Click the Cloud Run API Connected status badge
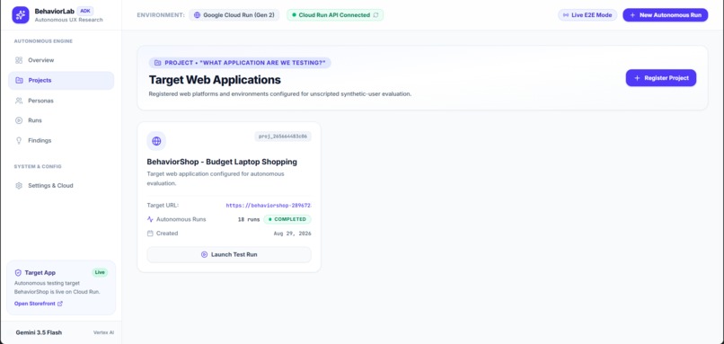Screen dimensions: 724x344 335,15
